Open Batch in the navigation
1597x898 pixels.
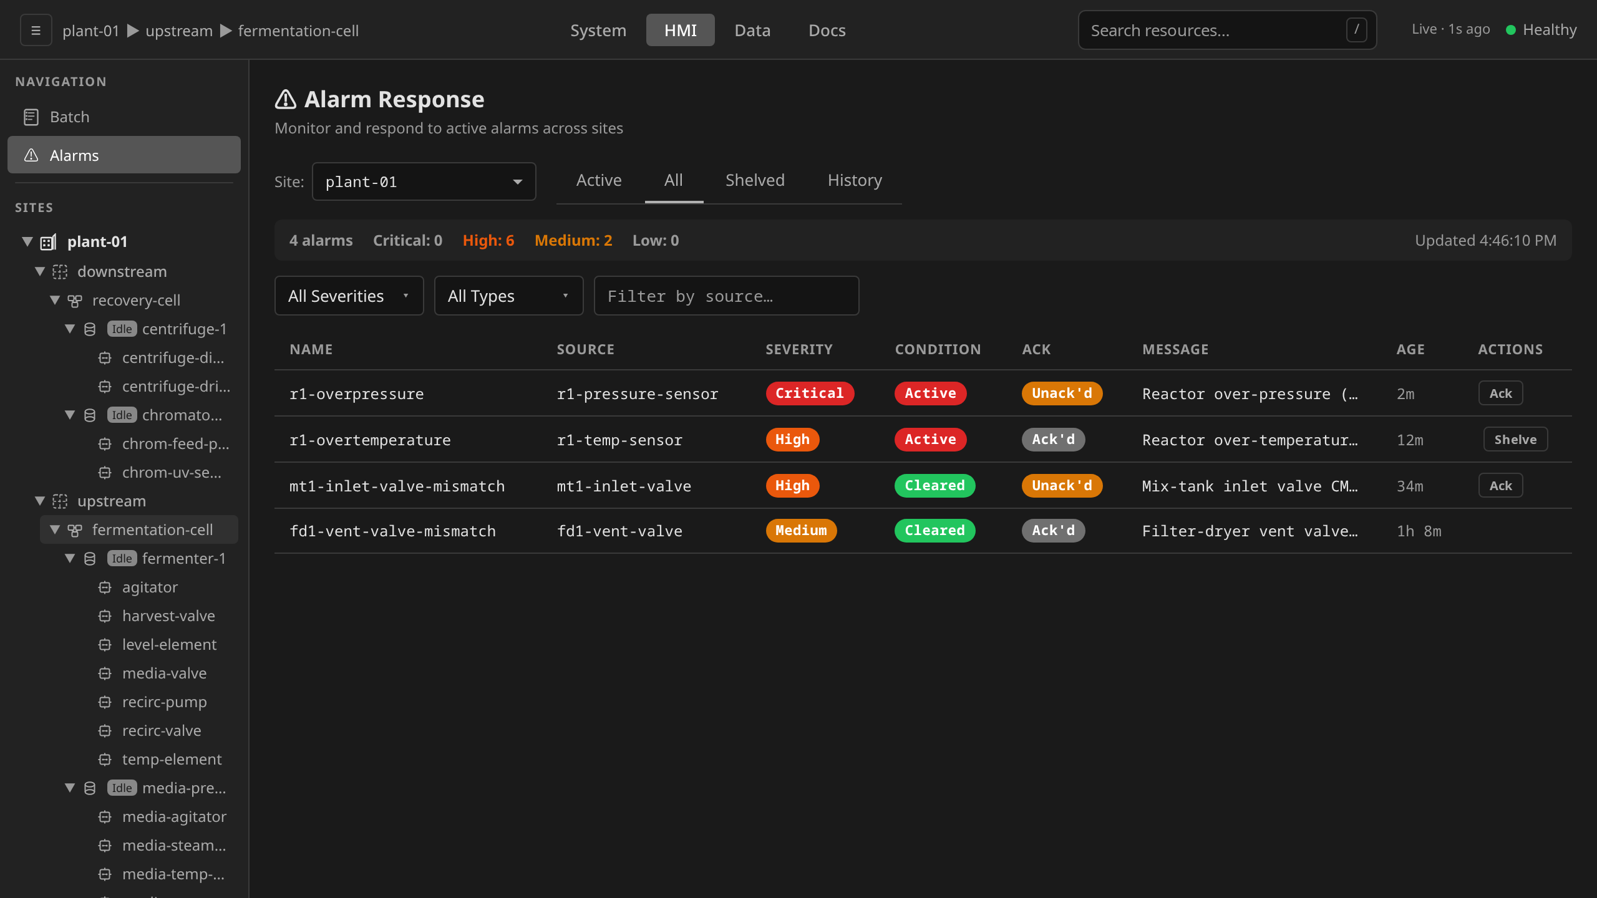[x=124, y=117]
